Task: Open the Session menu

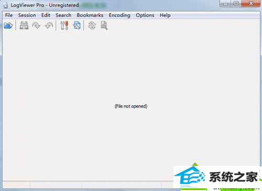Action: 27,15
